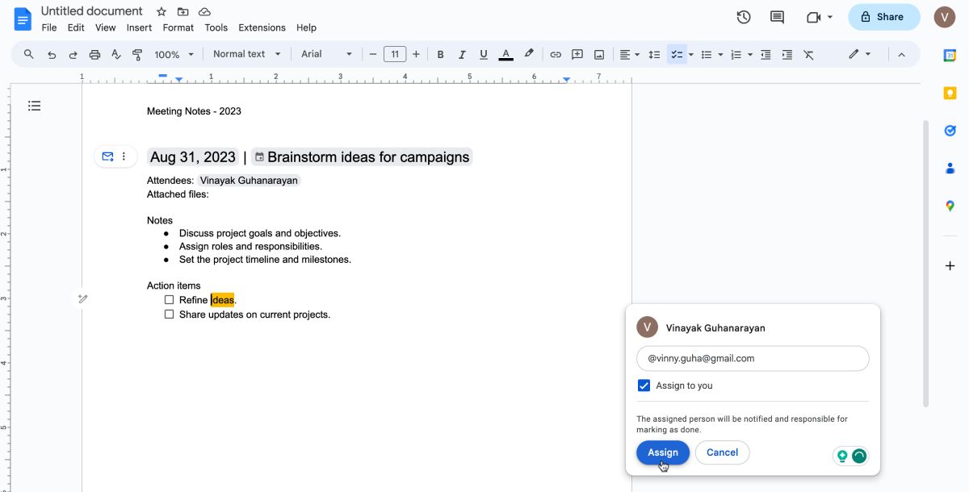
Task: Click the print icon in toolbar
Action: click(94, 54)
